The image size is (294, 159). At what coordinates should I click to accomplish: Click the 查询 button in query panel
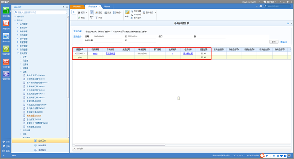pos(273,42)
